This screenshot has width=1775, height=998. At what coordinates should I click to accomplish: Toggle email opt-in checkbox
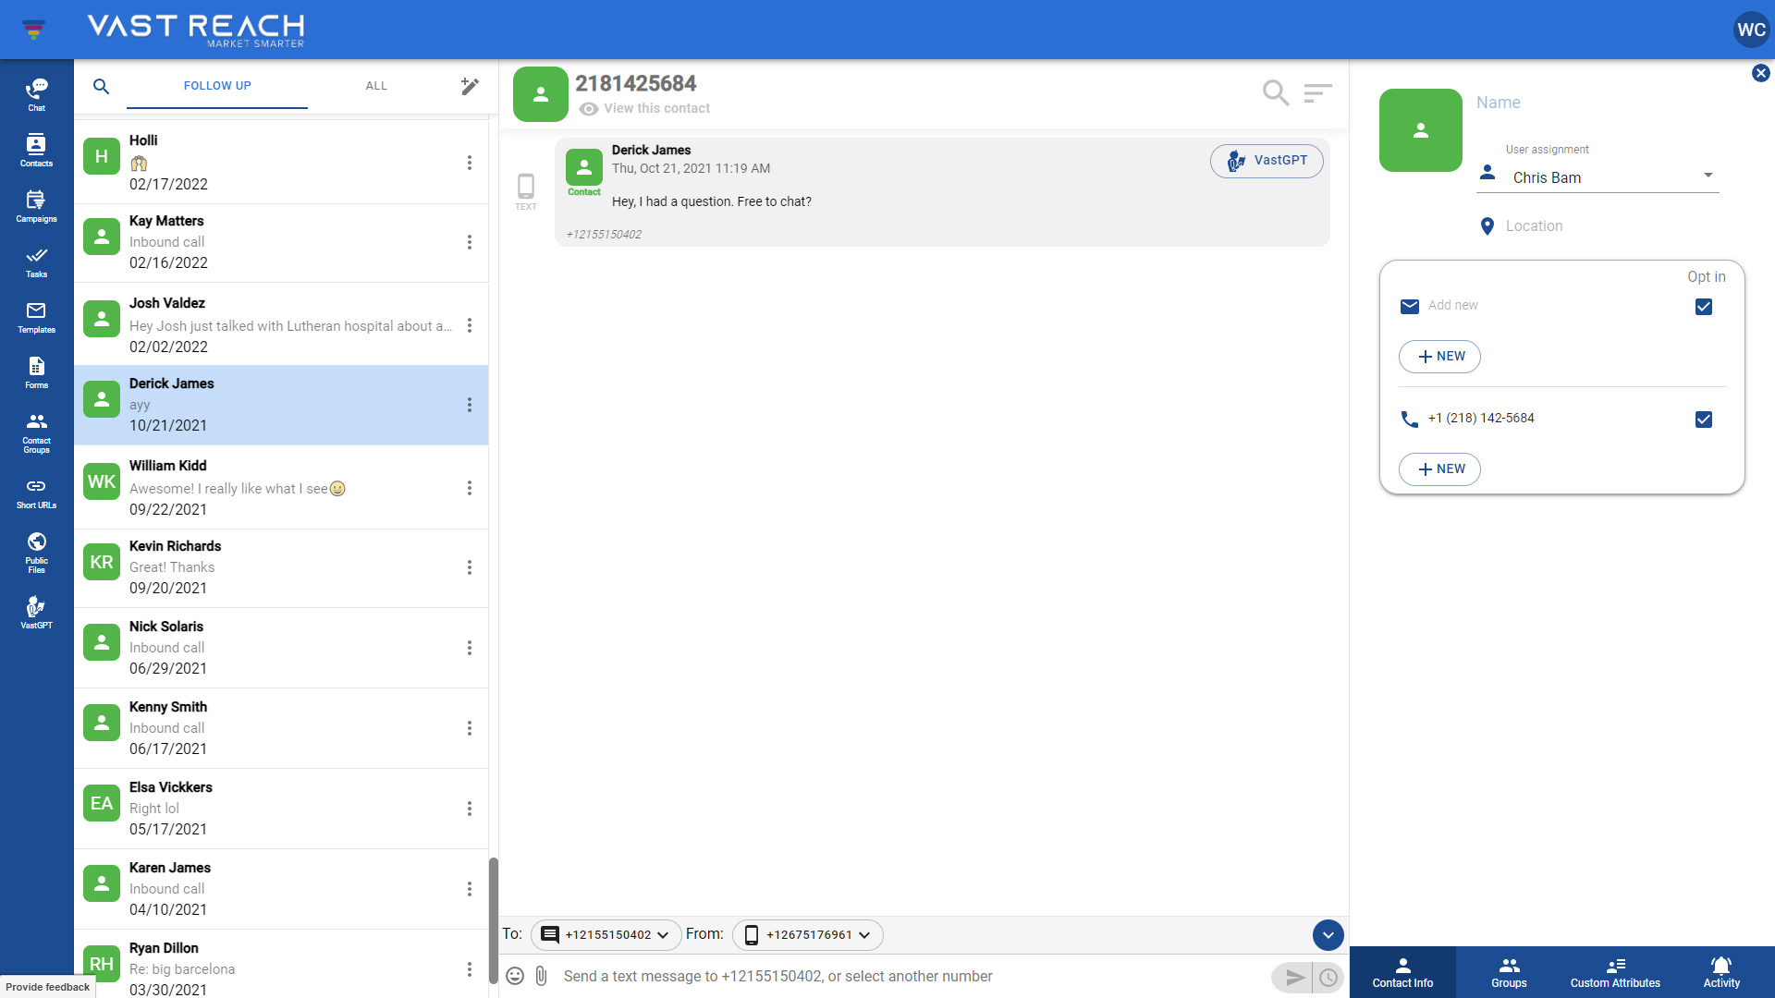[x=1703, y=307]
